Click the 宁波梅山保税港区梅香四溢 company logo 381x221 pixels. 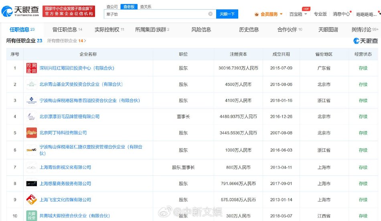pyautogui.click(x=31, y=100)
